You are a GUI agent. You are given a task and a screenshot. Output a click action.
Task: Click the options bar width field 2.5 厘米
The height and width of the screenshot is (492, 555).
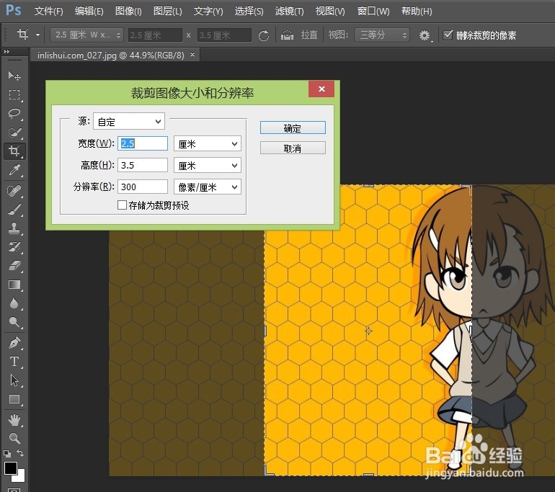[x=155, y=35]
